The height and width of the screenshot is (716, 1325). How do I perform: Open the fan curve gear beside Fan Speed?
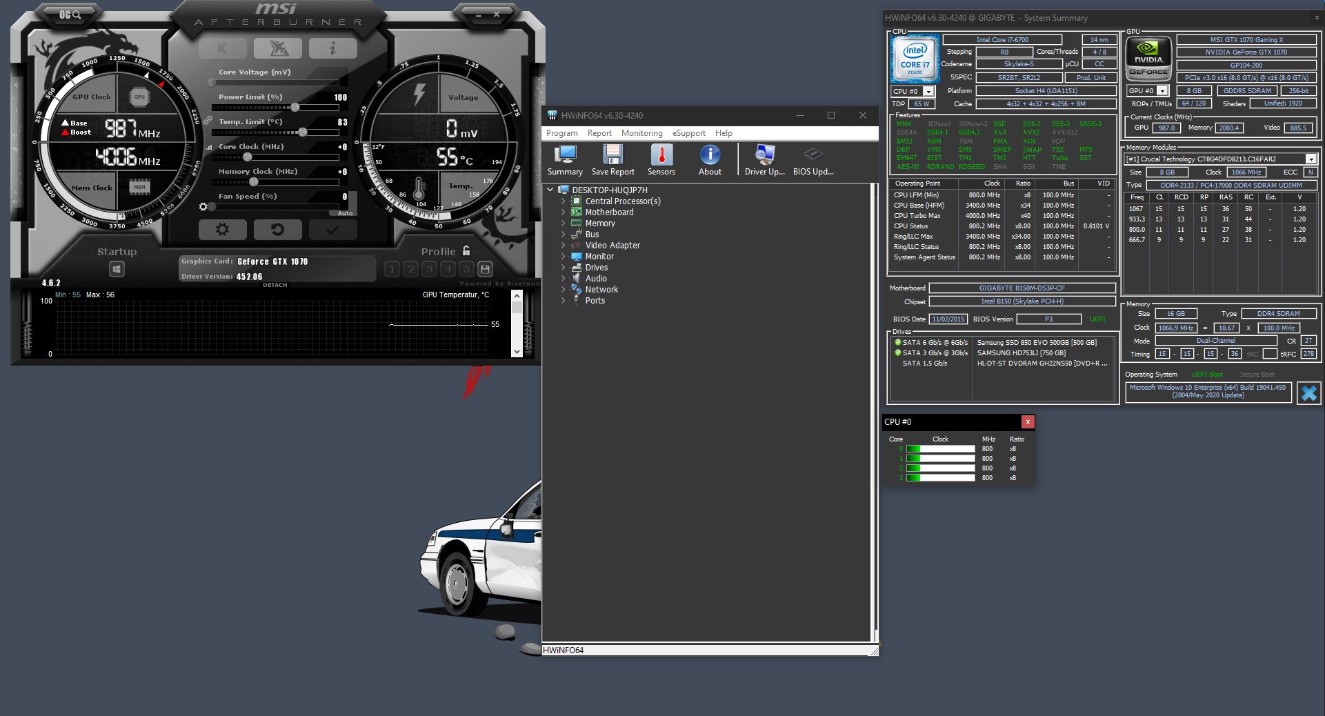tap(203, 206)
